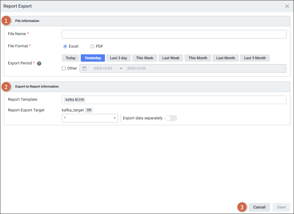Pick This Week export period

145,58
